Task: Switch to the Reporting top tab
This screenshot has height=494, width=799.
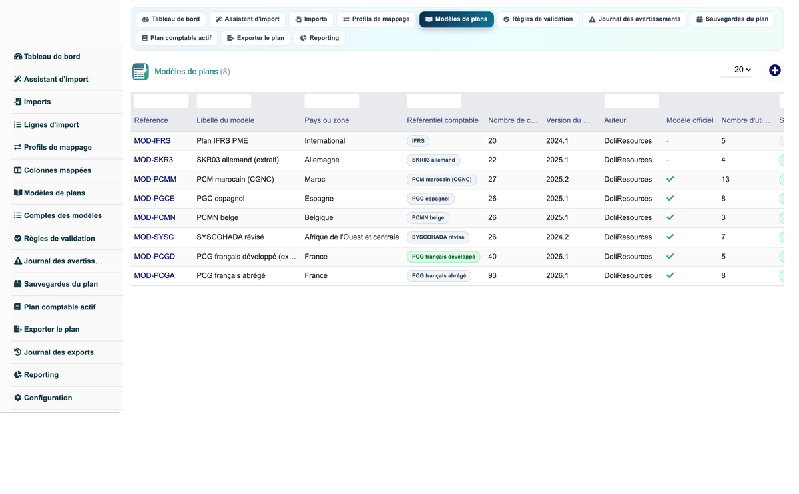Action: (319, 38)
